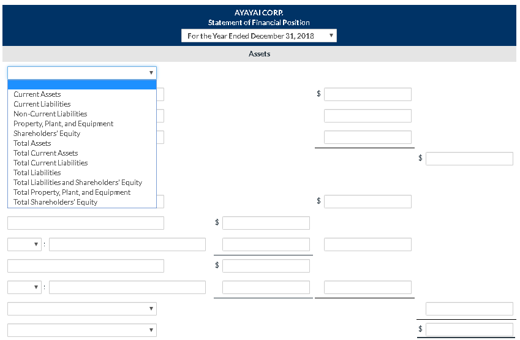Screen dimensions: 520x340
Task: Click the first wide account name field below the list
Action: pyautogui.click(x=86, y=223)
